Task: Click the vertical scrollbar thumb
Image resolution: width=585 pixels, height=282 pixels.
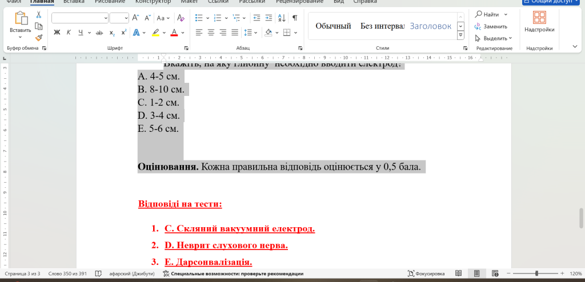Action: pyautogui.click(x=581, y=218)
